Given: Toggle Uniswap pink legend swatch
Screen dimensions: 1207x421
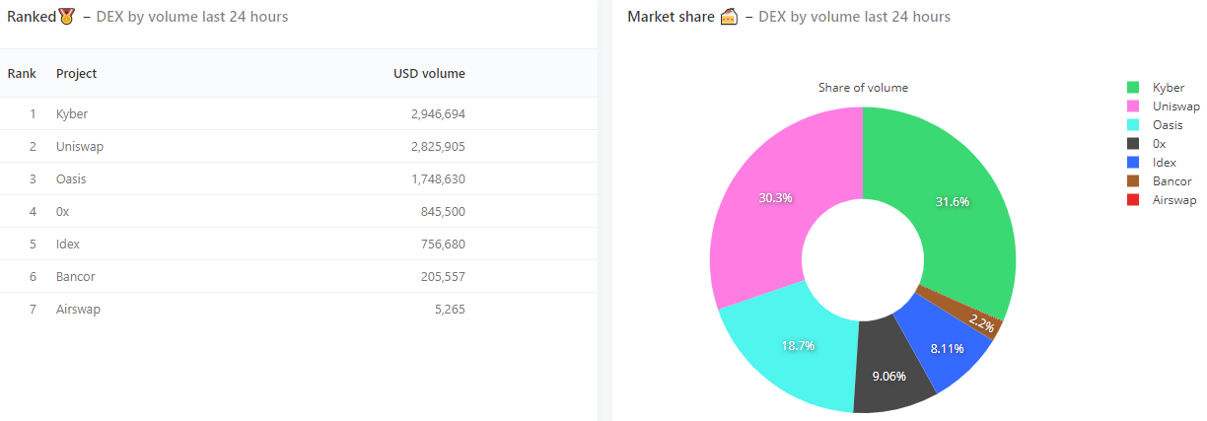Looking at the screenshot, I should tap(1133, 106).
